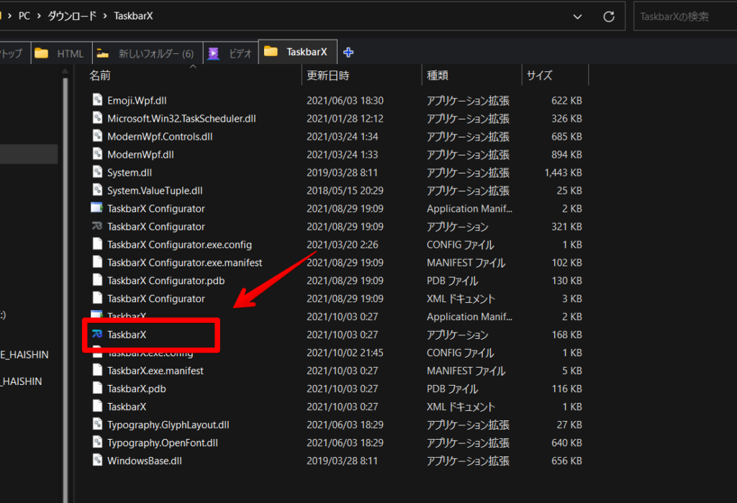
Task: Click icon of TaskbarX XML document file
Action: pyautogui.click(x=97, y=406)
